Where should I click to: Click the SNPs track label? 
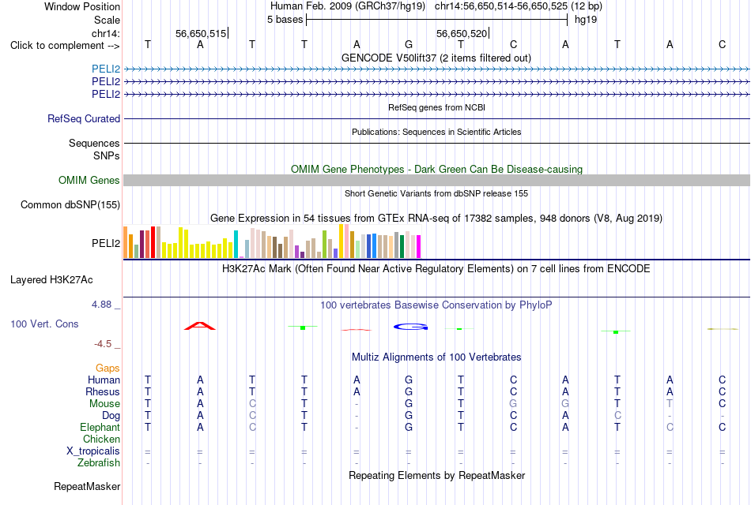tap(107, 156)
